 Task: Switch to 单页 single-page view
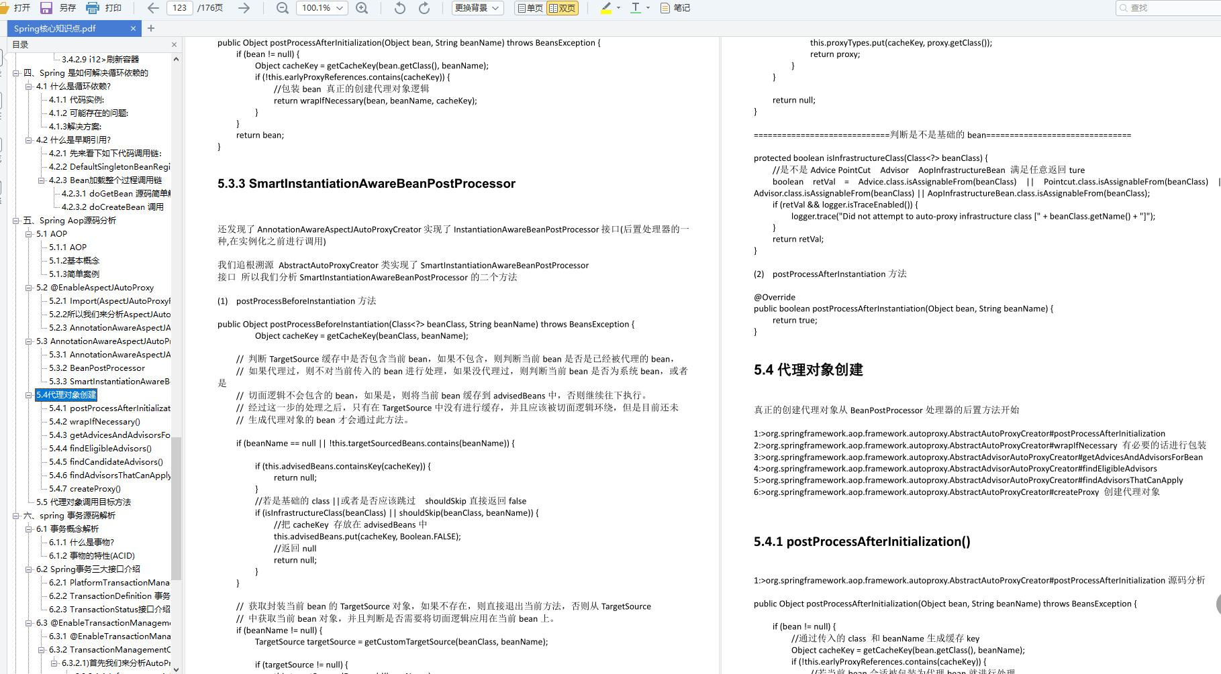(x=530, y=8)
